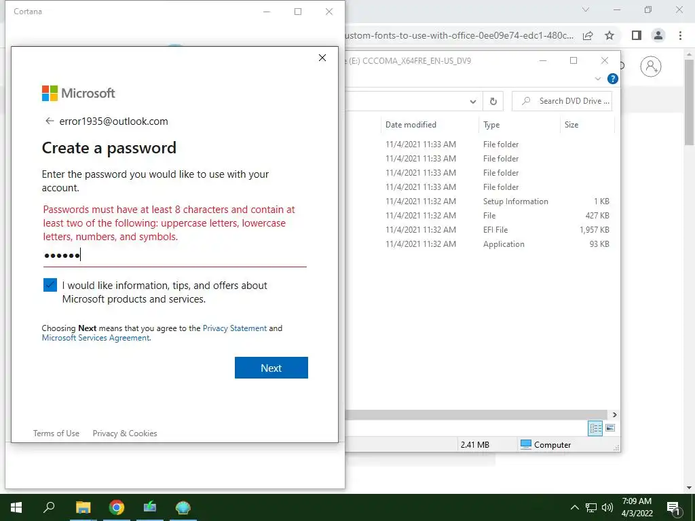Open File Explorer from taskbar

click(83, 507)
